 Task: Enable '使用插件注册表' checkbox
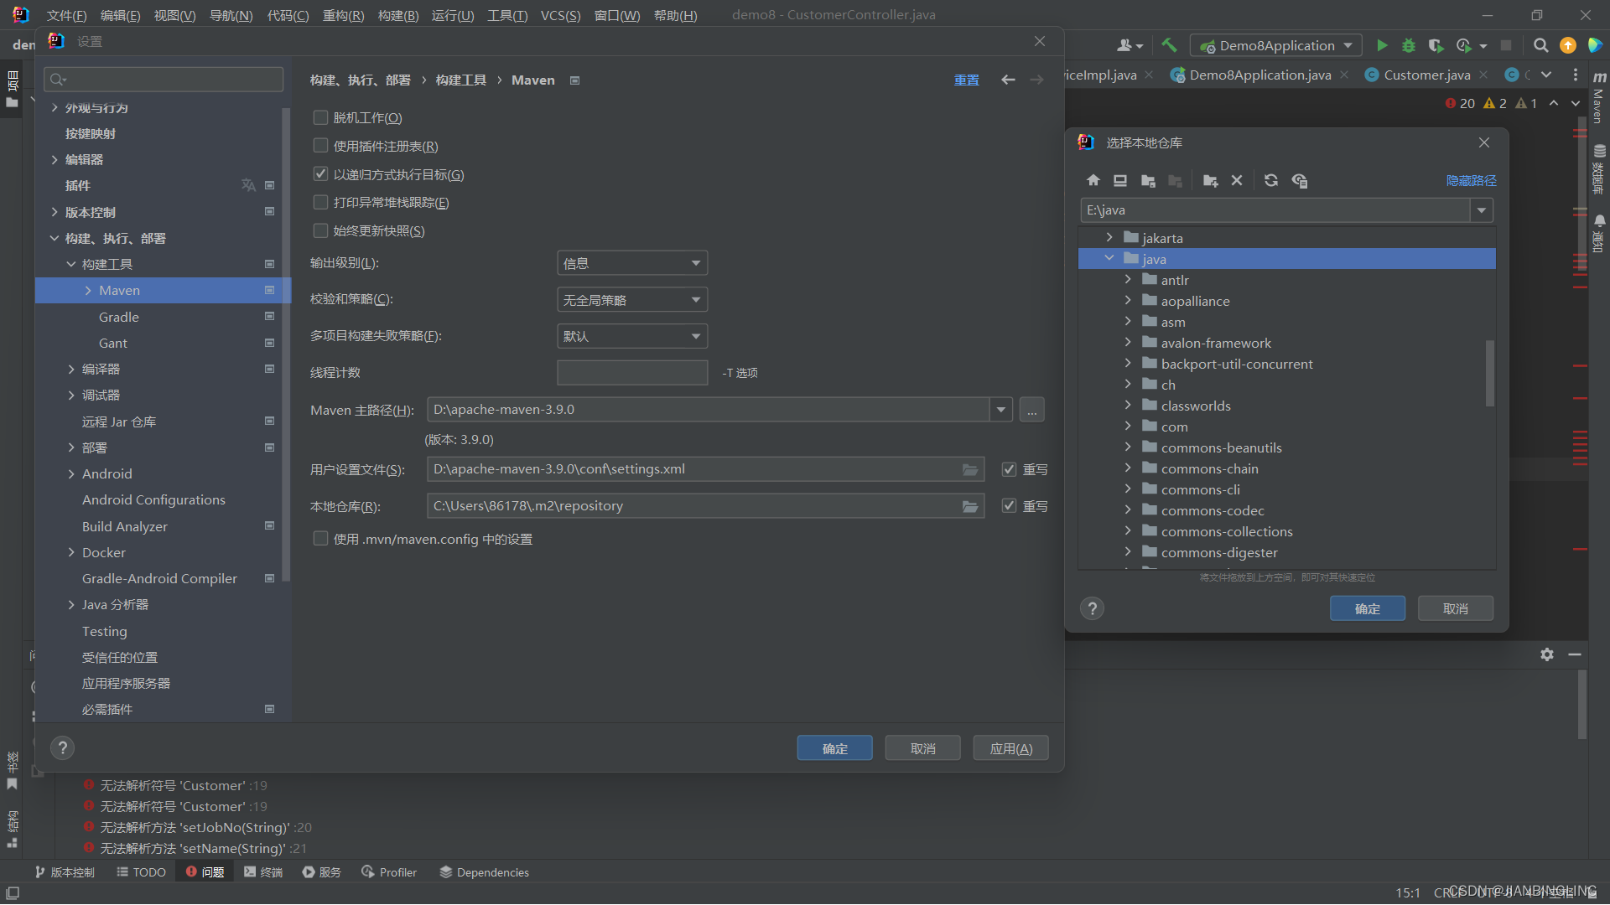click(x=320, y=146)
